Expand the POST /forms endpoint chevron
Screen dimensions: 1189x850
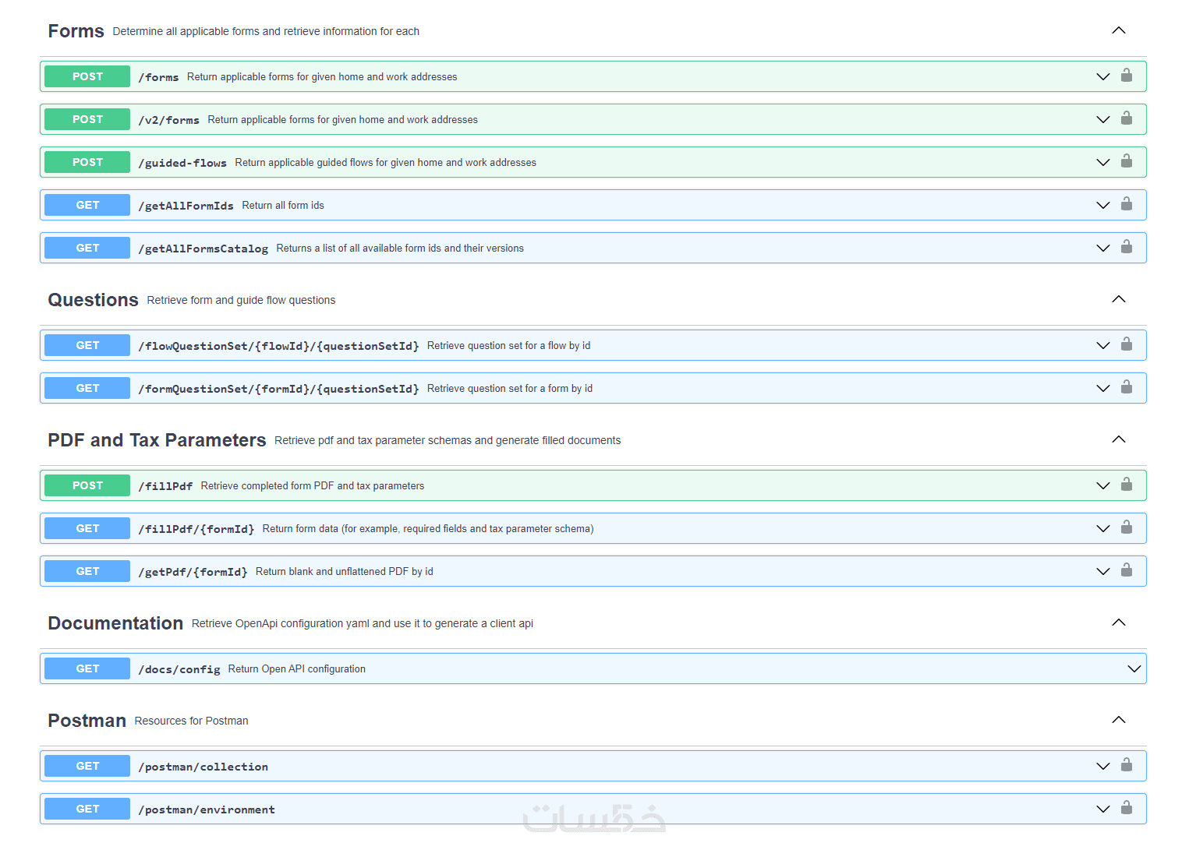(1103, 77)
